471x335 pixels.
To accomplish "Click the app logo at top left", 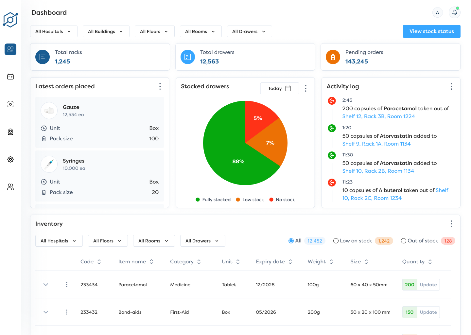I will tap(10, 20).
